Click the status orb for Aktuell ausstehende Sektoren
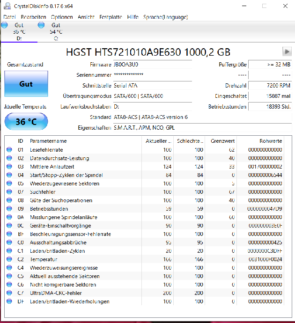295x323 pixels. pyautogui.click(x=9, y=276)
